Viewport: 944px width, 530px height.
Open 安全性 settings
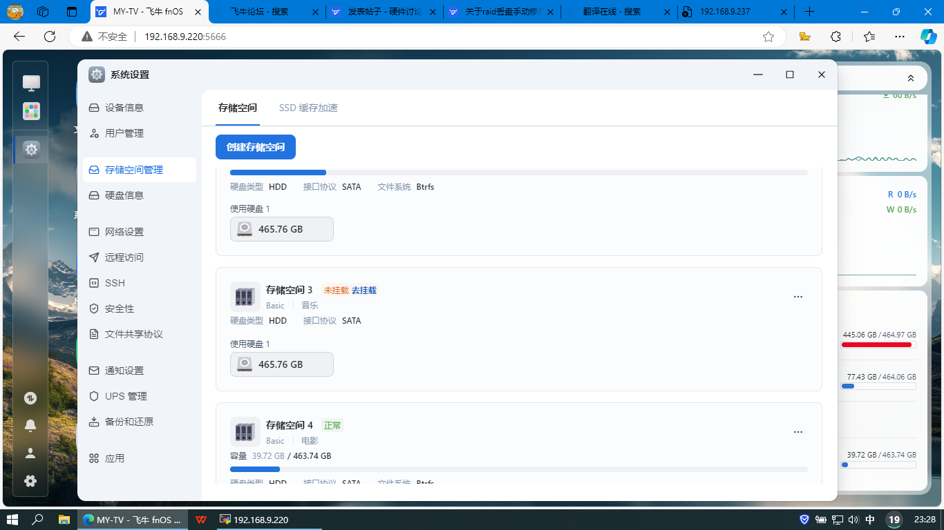[140, 308]
